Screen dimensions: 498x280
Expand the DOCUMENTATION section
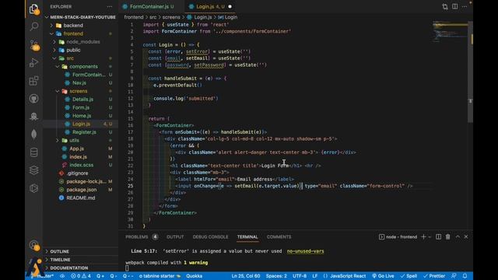point(69,268)
